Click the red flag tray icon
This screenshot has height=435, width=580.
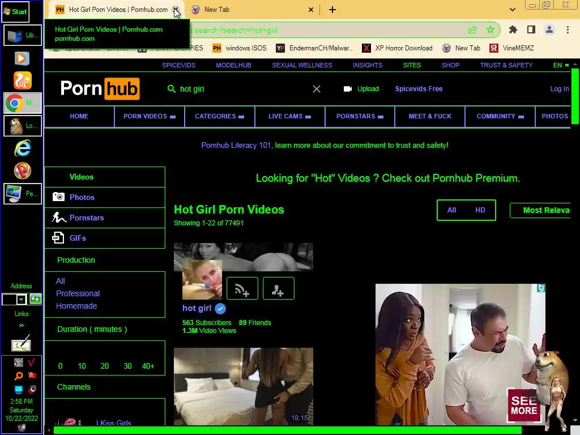(32, 376)
